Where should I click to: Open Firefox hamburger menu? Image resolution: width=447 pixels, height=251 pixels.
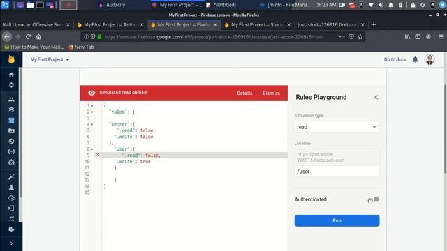point(441,36)
